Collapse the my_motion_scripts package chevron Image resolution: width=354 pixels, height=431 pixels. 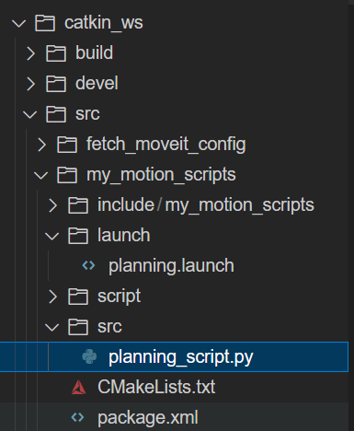tap(40, 176)
